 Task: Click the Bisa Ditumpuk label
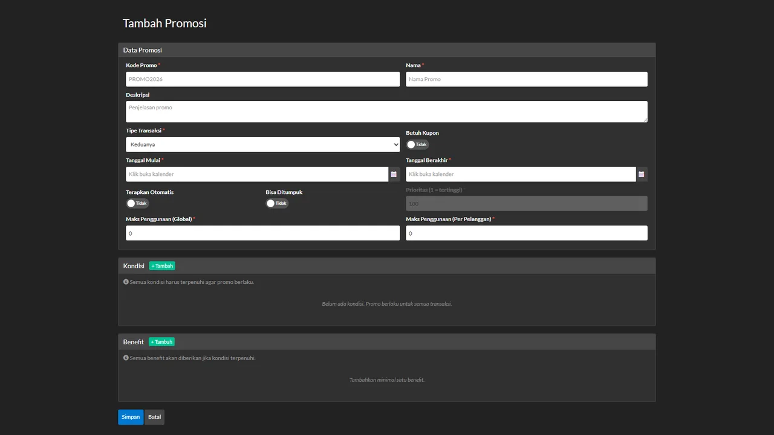[284, 192]
